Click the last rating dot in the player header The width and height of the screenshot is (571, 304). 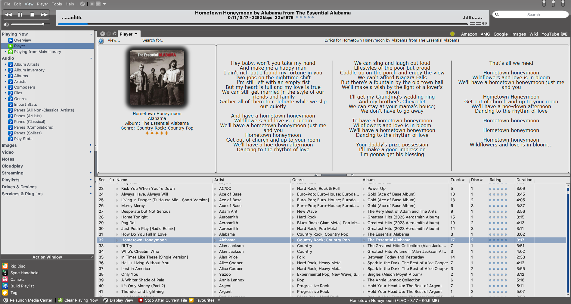click(x=312, y=17)
